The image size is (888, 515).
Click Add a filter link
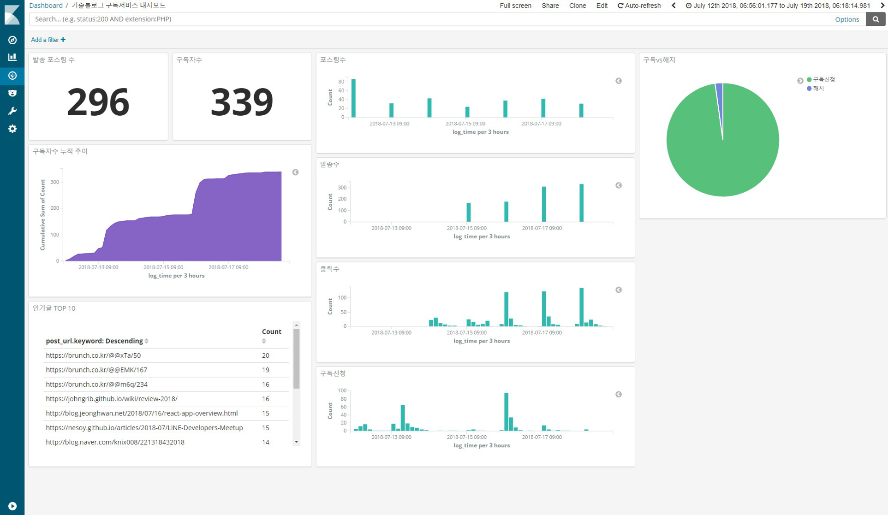[x=48, y=40]
